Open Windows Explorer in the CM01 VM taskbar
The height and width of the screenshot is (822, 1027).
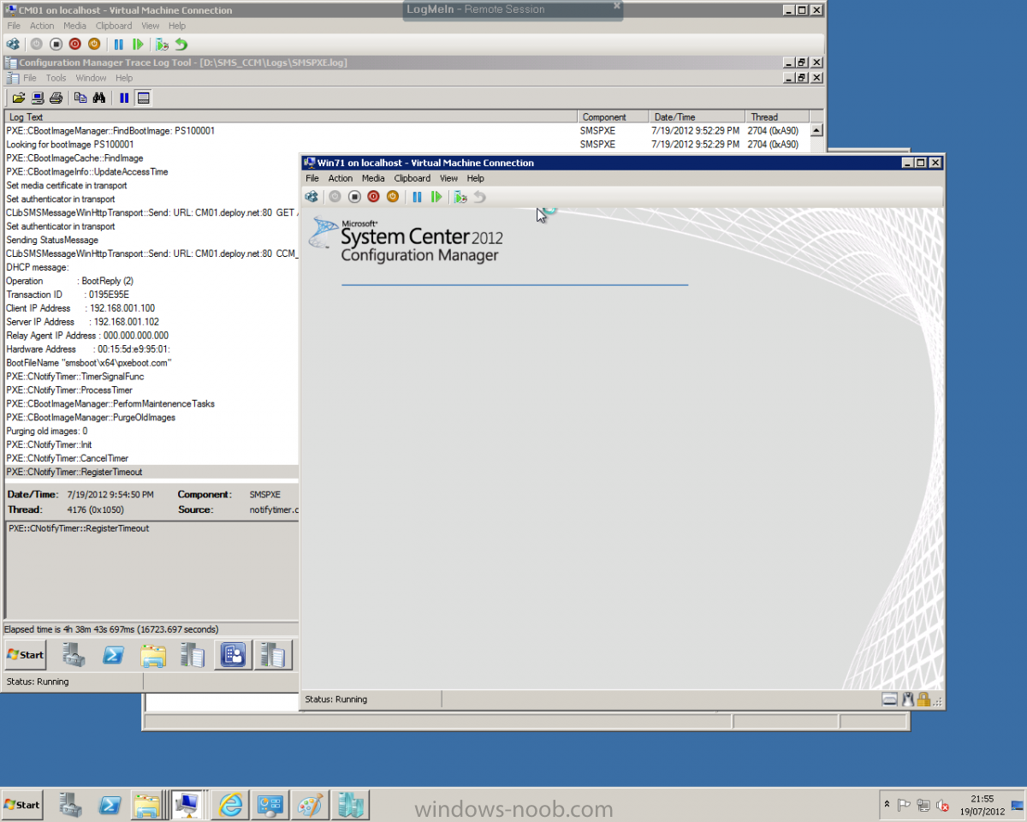point(152,655)
